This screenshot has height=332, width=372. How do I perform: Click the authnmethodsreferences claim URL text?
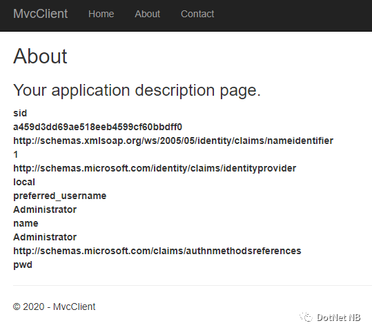pyautogui.click(x=157, y=251)
